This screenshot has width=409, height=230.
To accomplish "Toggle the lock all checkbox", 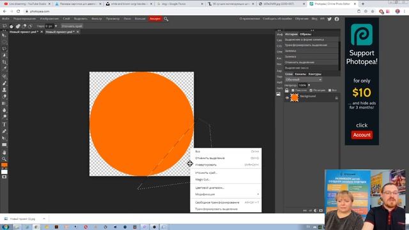I will coord(330,90).
